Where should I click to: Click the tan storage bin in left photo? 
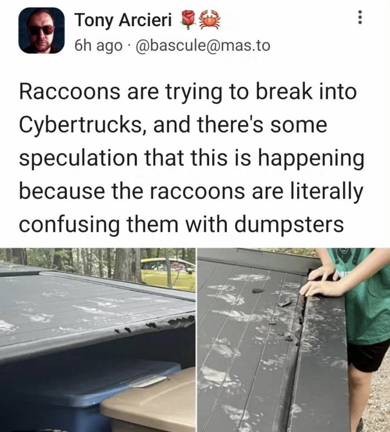tap(150, 401)
